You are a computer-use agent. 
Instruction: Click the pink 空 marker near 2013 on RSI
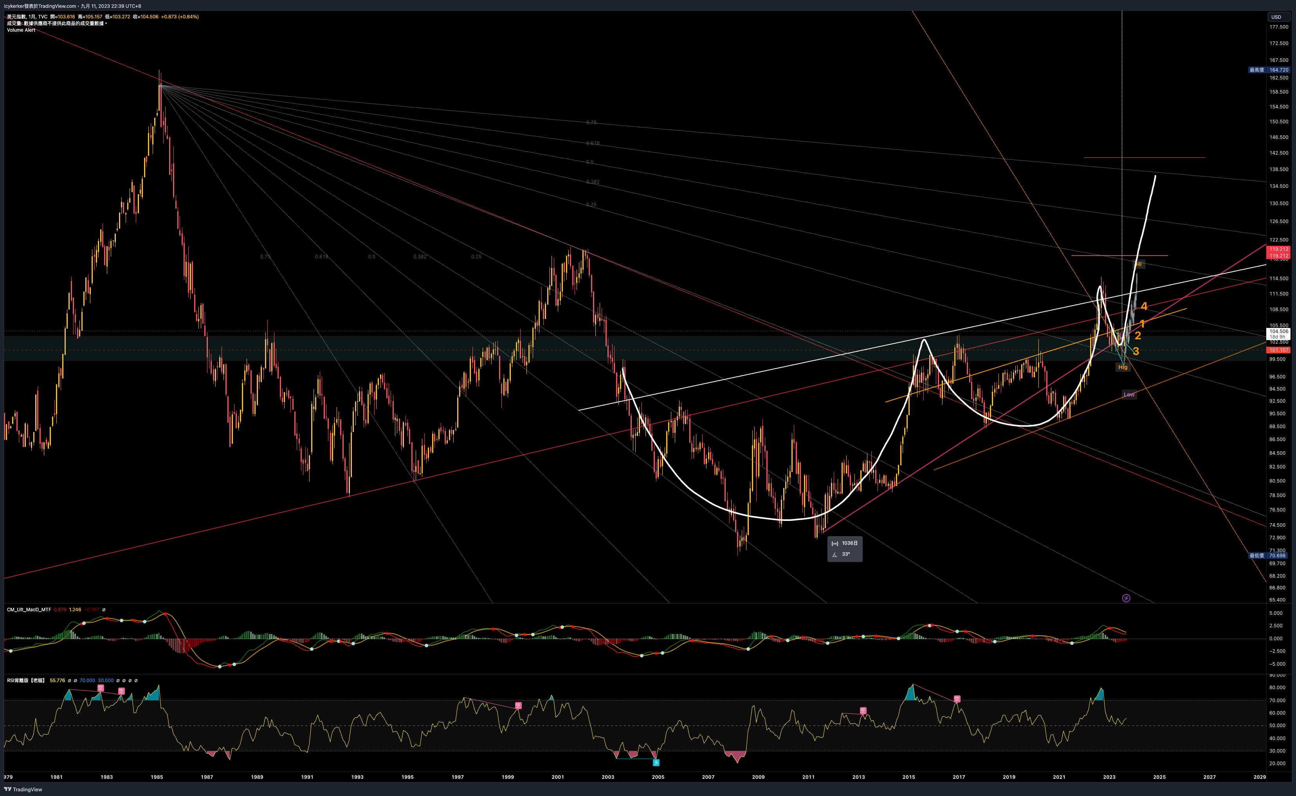coord(863,711)
